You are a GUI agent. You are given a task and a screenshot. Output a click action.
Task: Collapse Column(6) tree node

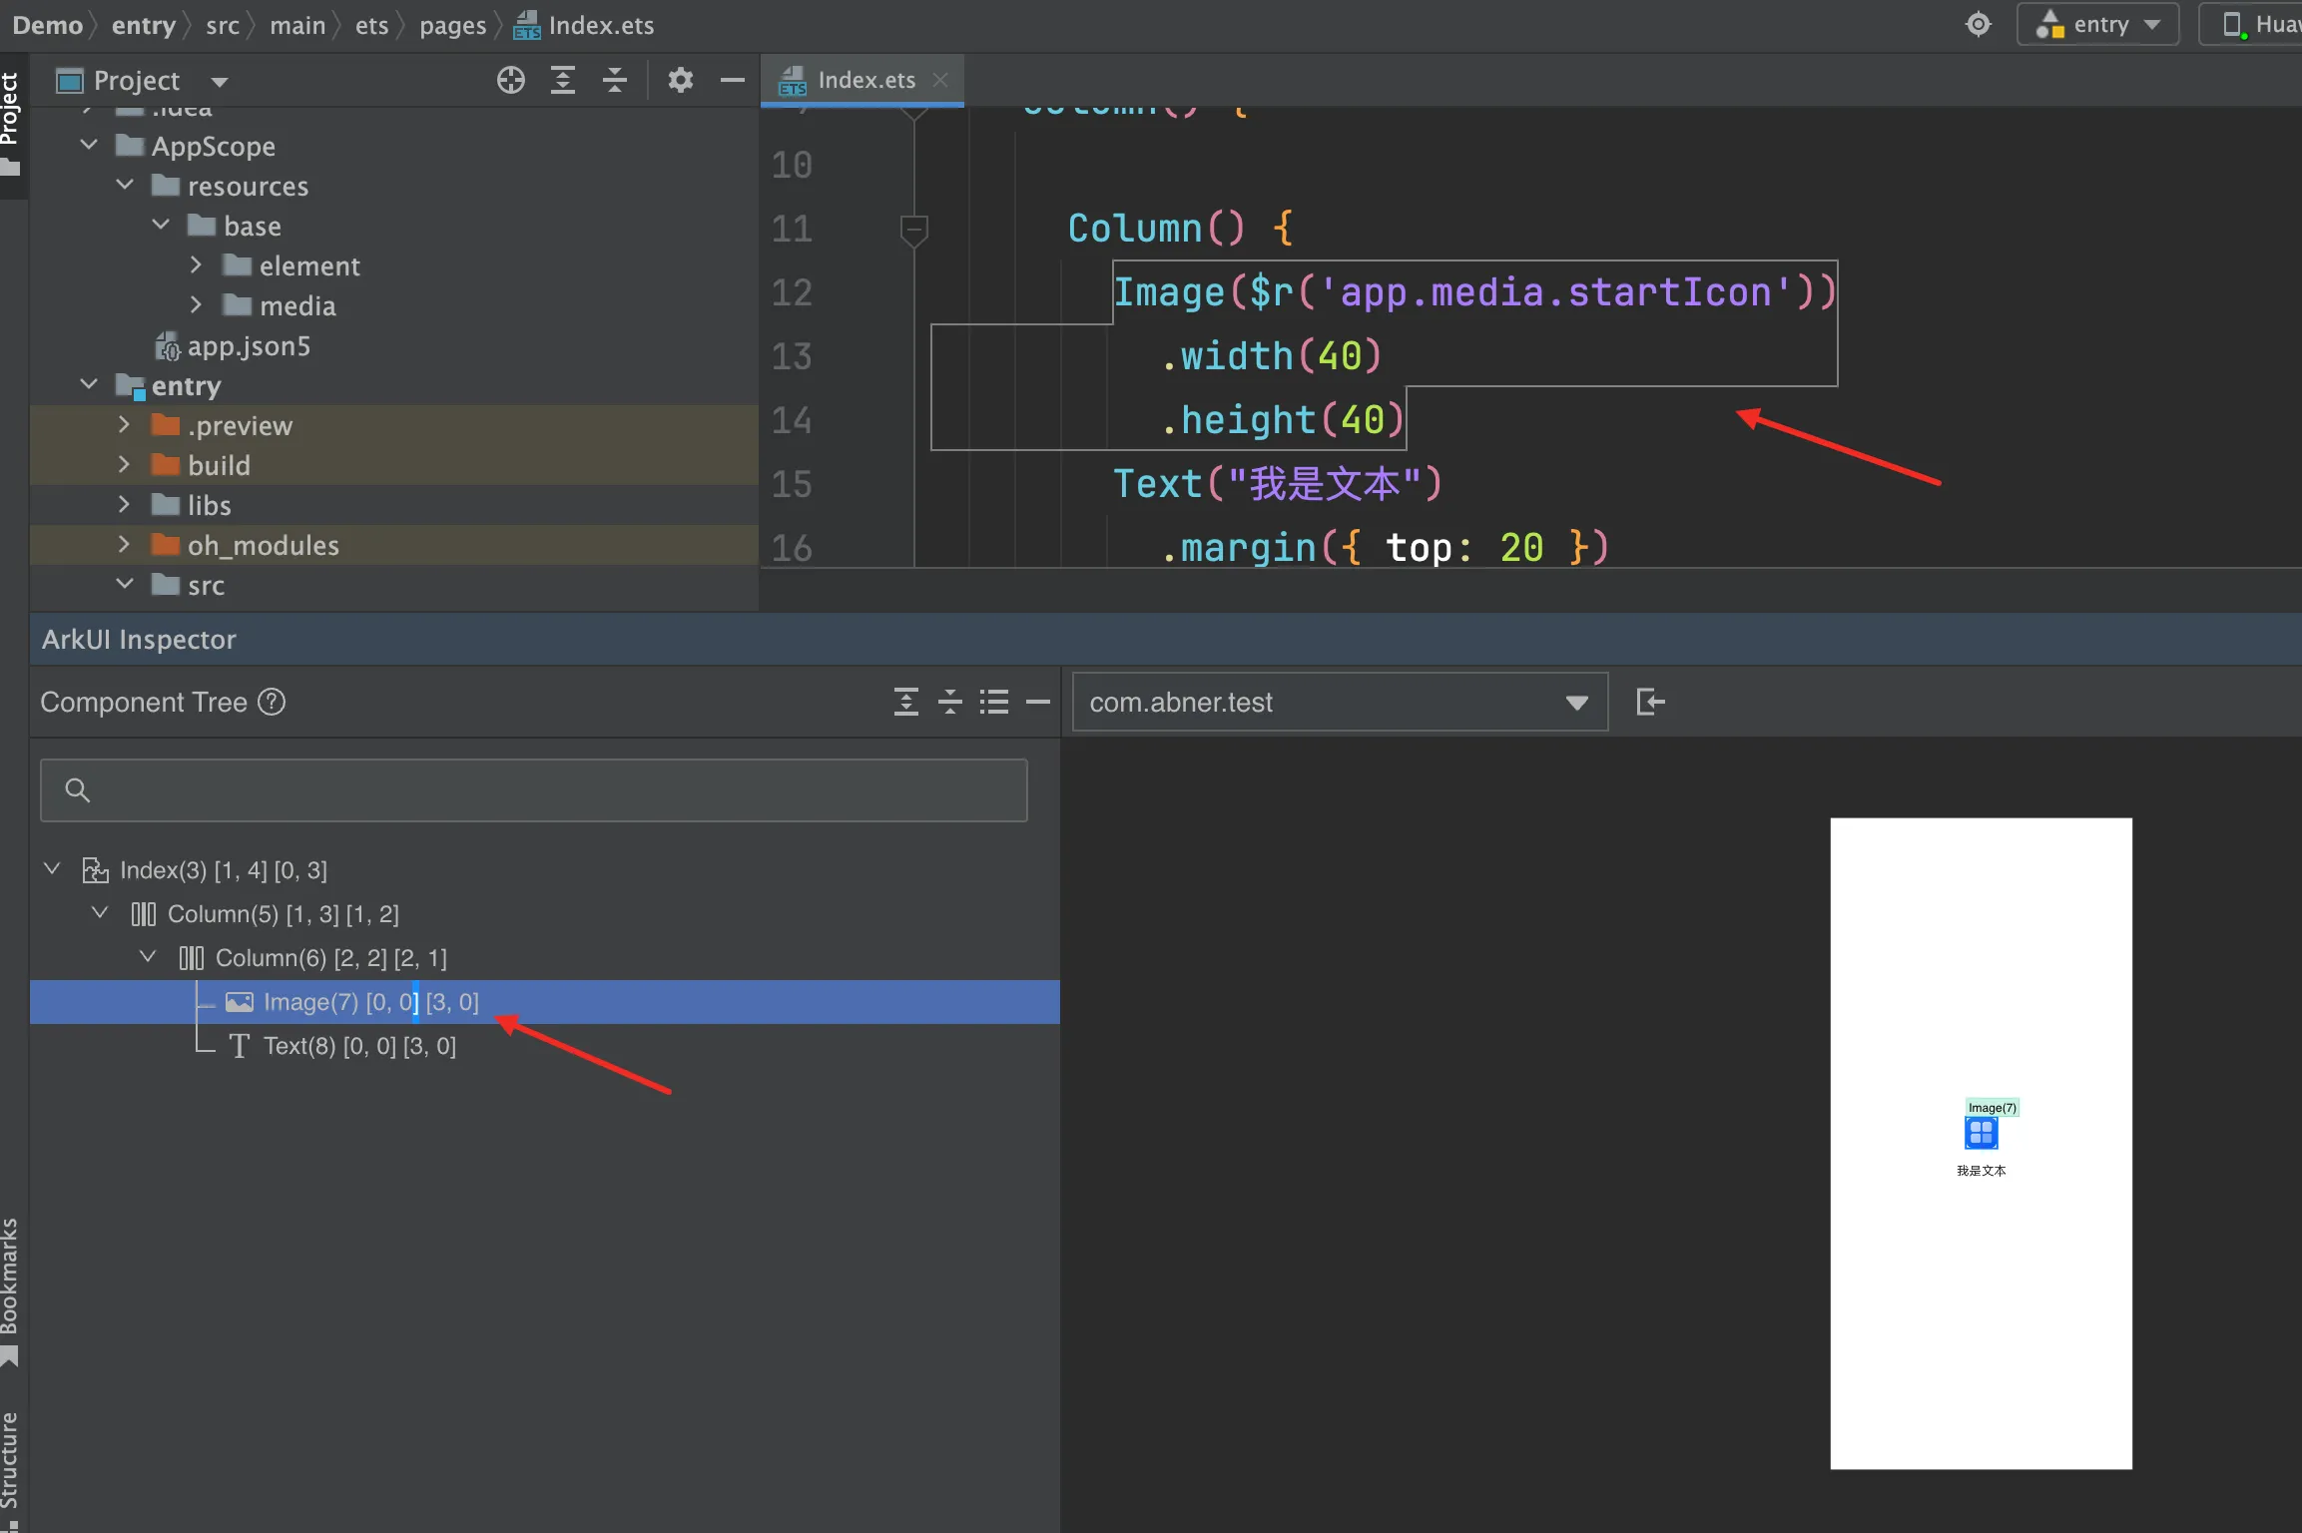[148, 956]
